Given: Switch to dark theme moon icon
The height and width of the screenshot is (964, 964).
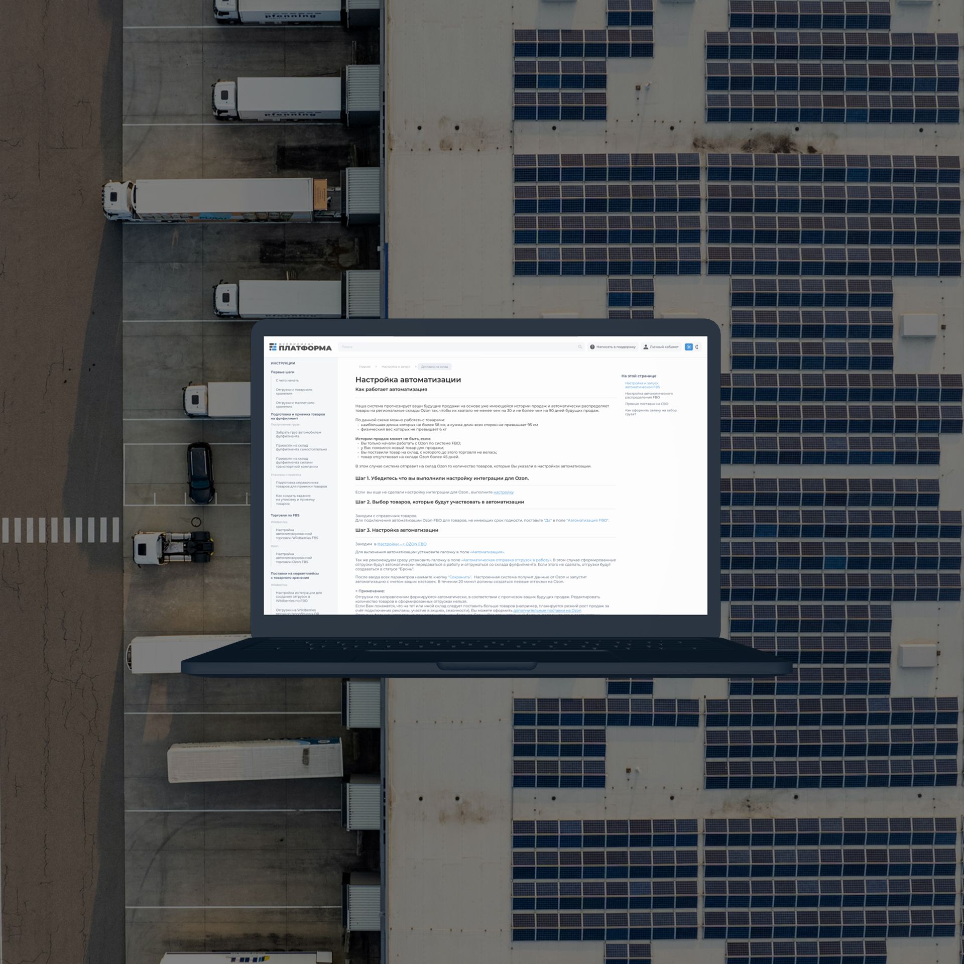Looking at the screenshot, I should coord(697,347).
